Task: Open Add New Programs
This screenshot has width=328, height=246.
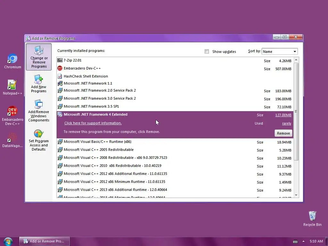Action: click(x=39, y=84)
